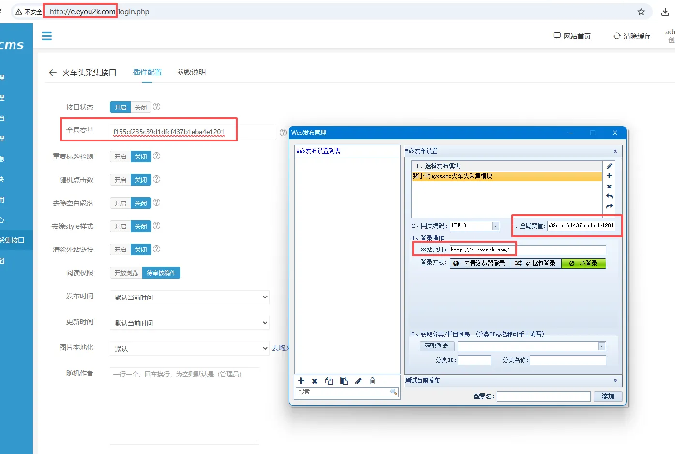Click the back arrow beside 火车头采集接口
Screen dimensions: 675x454
[x=53, y=73]
